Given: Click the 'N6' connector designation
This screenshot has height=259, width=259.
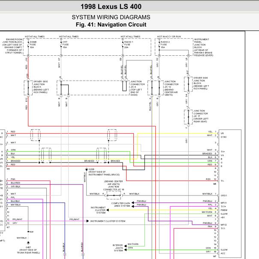Looking at the screenshot, I should (x=8, y=169).
